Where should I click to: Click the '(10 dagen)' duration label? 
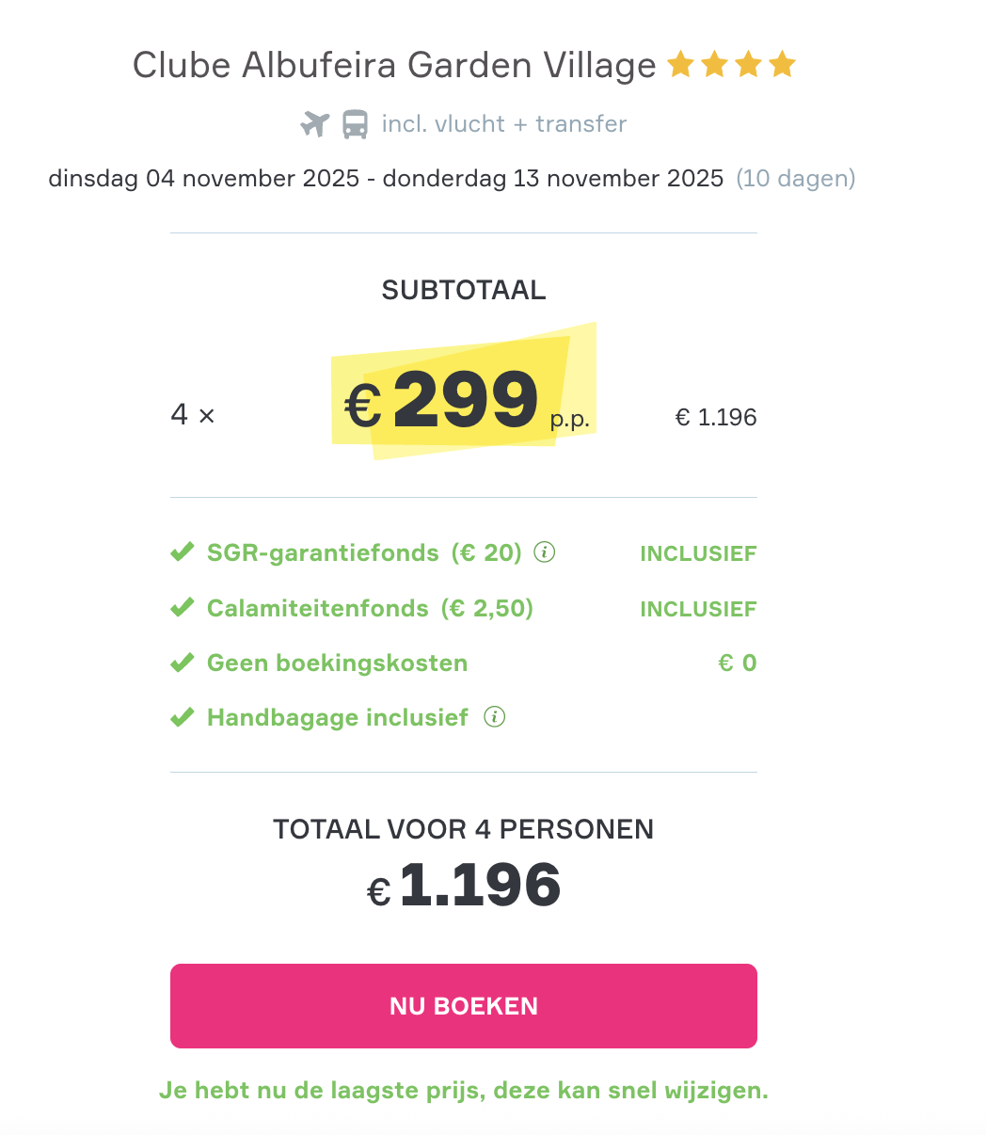pos(795,178)
